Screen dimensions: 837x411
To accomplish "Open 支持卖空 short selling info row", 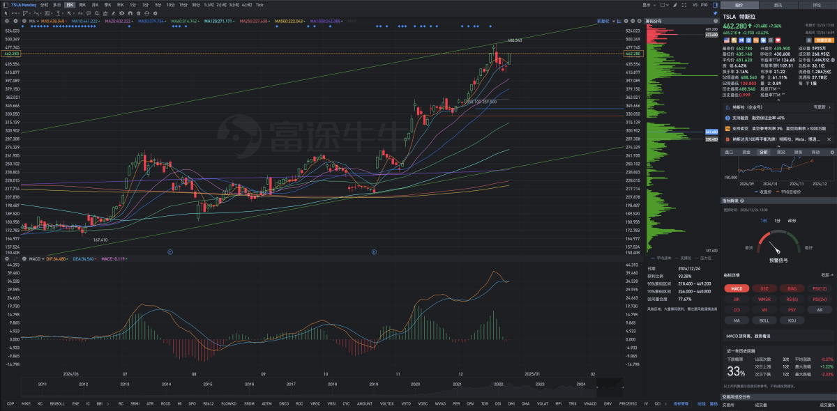I will (778, 129).
